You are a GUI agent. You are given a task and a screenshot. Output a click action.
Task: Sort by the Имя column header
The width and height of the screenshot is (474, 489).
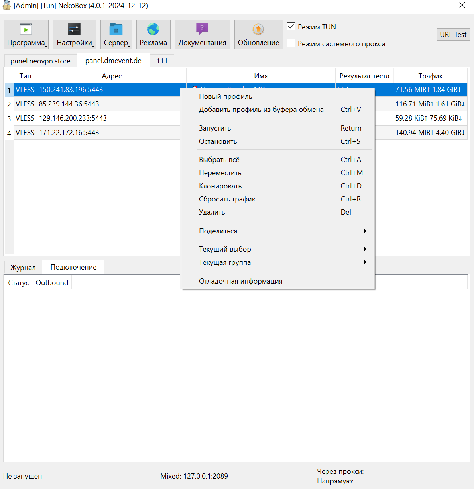tap(261, 76)
